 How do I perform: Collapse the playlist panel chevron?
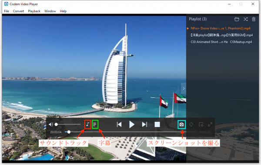click(x=184, y=88)
